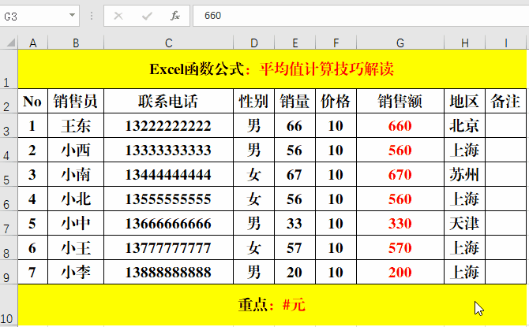Select column B header
The width and height of the screenshot is (529, 327).
pyautogui.click(x=76, y=43)
